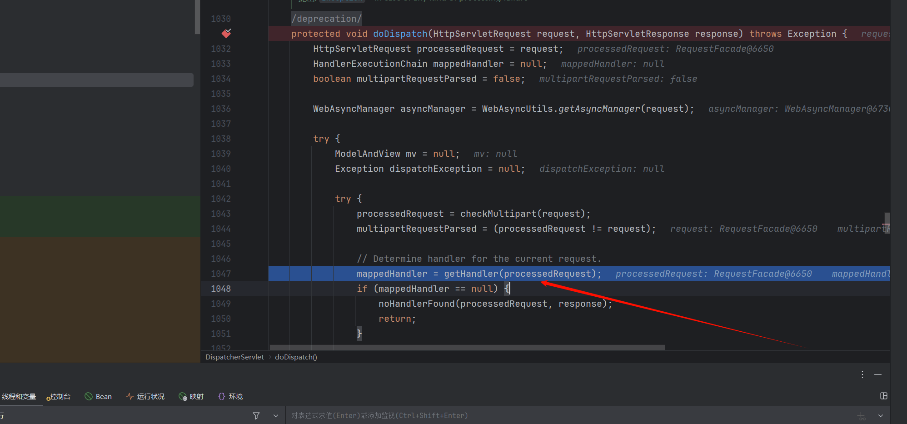This screenshot has height=424, width=907.
Task: Open the 运行状况 health tab
Action: pyautogui.click(x=145, y=396)
